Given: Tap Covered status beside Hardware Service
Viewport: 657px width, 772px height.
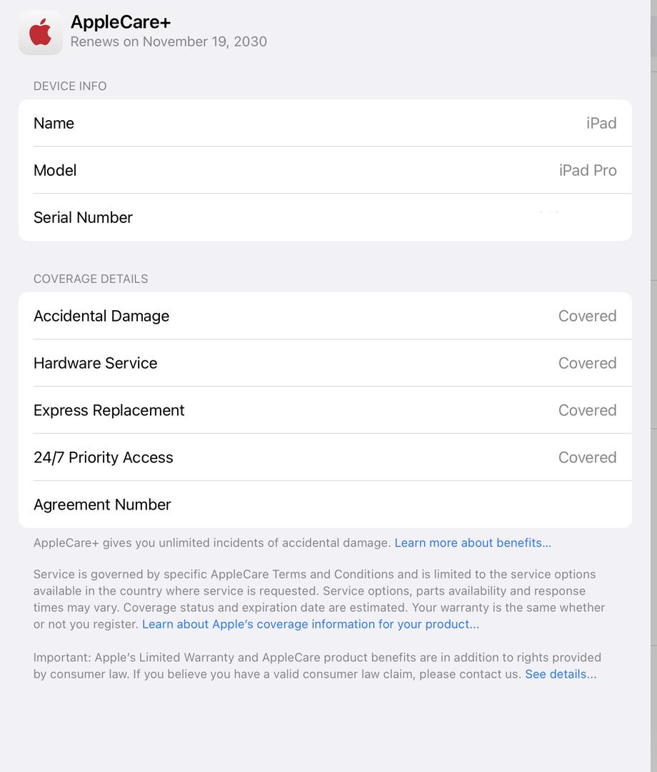Looking at the screenshot, I should pos(587,363).
